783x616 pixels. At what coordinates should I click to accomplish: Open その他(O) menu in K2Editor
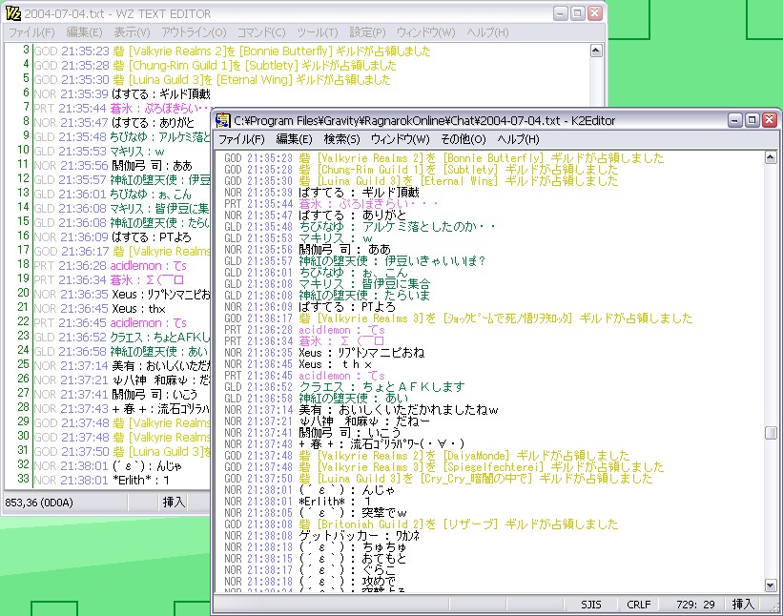[x=462, y=139]
